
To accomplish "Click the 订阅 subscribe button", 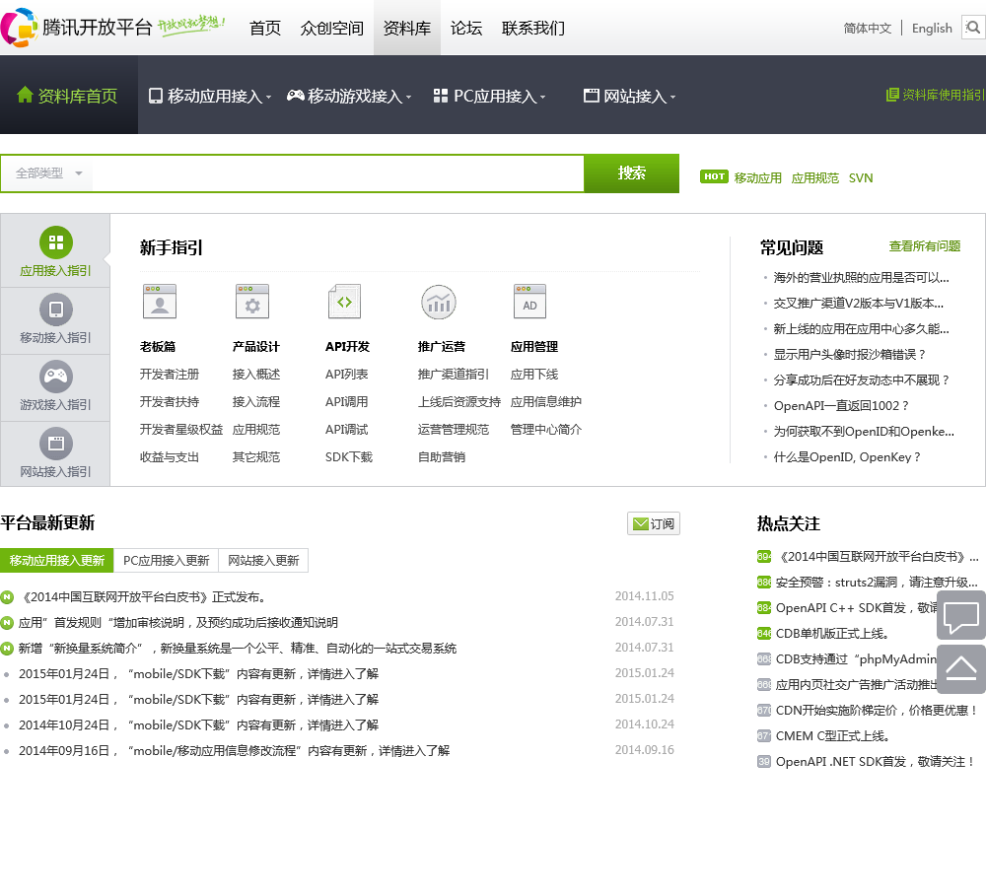I will pos(654,524).
